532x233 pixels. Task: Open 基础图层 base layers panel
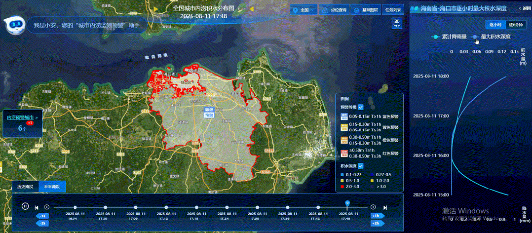click(x=365, y=9)
